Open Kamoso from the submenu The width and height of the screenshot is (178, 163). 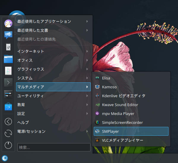point(131,87)
